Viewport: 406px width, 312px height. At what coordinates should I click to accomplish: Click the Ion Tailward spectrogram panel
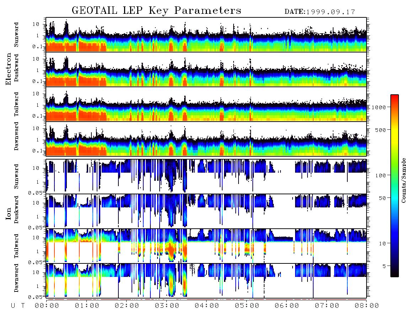tap(206, 246)
